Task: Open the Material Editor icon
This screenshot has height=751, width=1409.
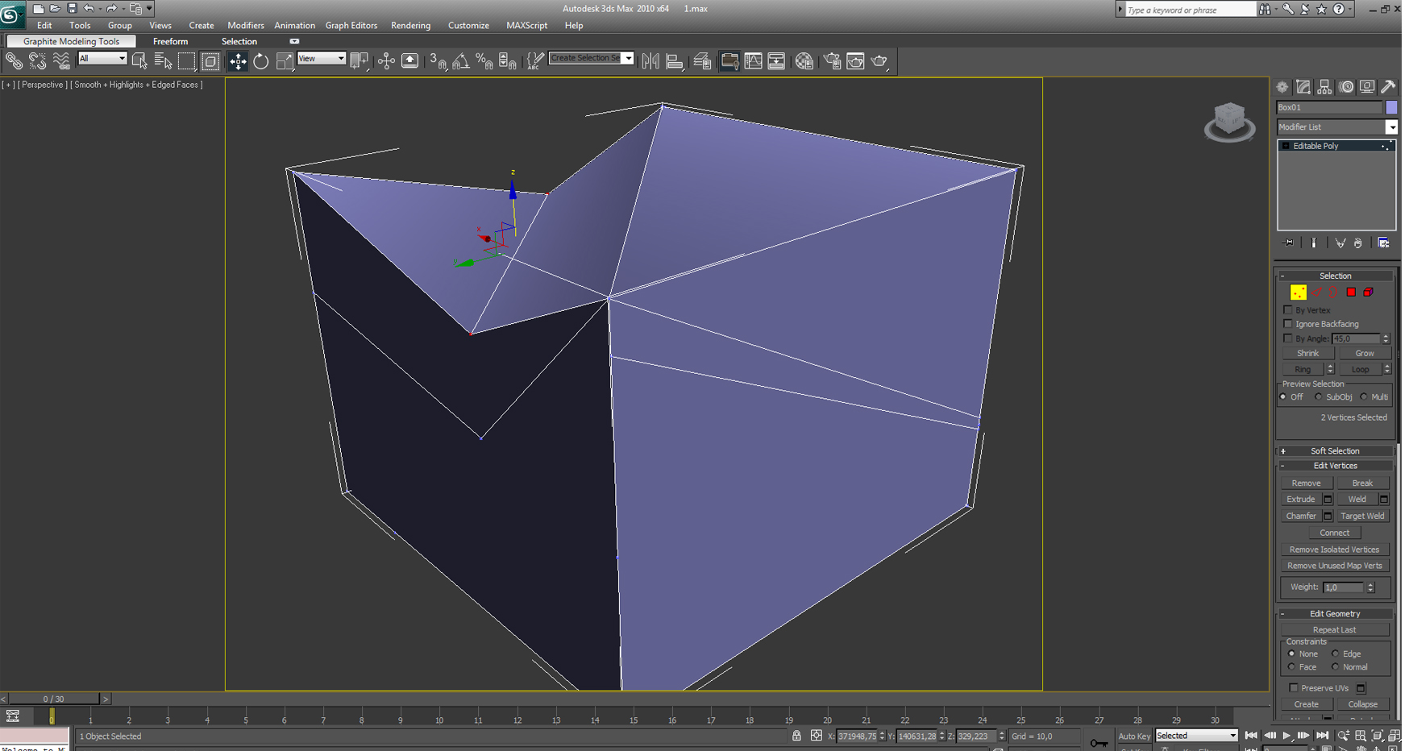Action: 804,61
